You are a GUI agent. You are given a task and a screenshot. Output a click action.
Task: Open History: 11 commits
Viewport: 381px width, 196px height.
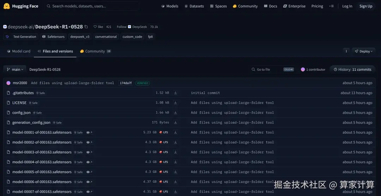[352, 70]
